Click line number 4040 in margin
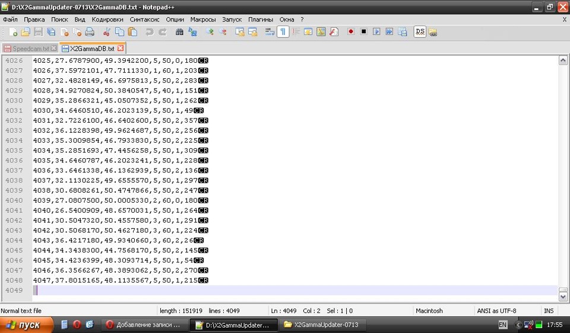The height and width of the screenshot is (333, 570). point(14,200)
